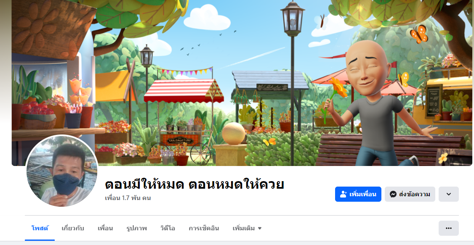This screenshot has height=245, width=474.
Task: Click the Messenger icon on ส่งข้อความ button
Action: pyautogui.click(x=393, y=194)
